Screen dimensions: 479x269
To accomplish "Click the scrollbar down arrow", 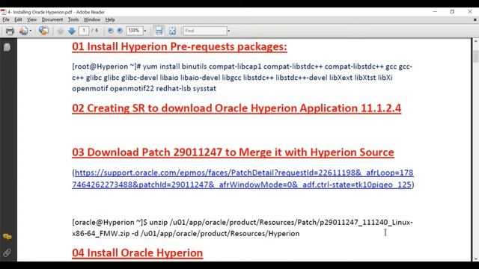I will click(475, 259).
